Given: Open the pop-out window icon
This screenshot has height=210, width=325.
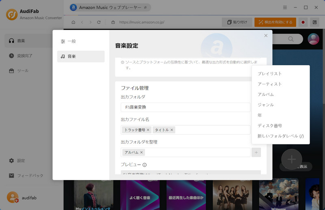Looking at the screenshot, I should tap(314, 22).
